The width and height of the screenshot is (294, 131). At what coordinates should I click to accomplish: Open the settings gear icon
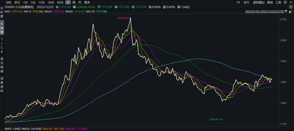[285, 2]
